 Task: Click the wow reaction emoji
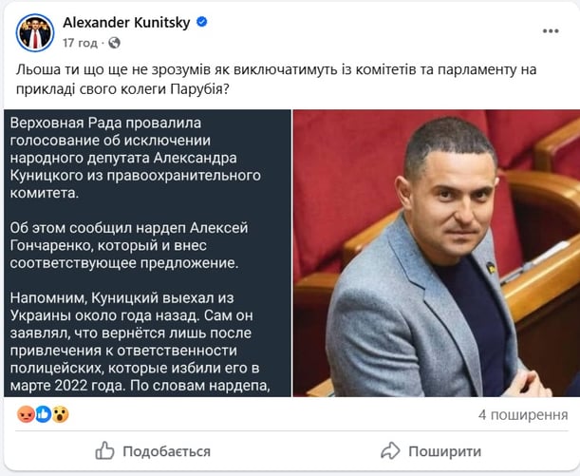coord(61,414)
